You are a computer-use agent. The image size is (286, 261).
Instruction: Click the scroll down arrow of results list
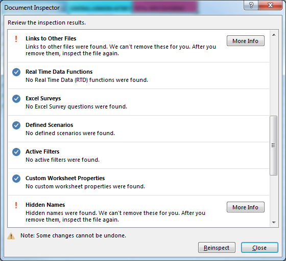pyautogui.click(x=274, y=222)
